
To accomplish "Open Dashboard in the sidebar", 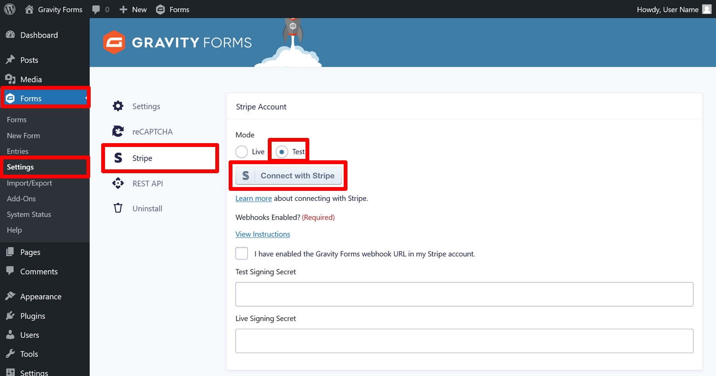I will [39, 35].
